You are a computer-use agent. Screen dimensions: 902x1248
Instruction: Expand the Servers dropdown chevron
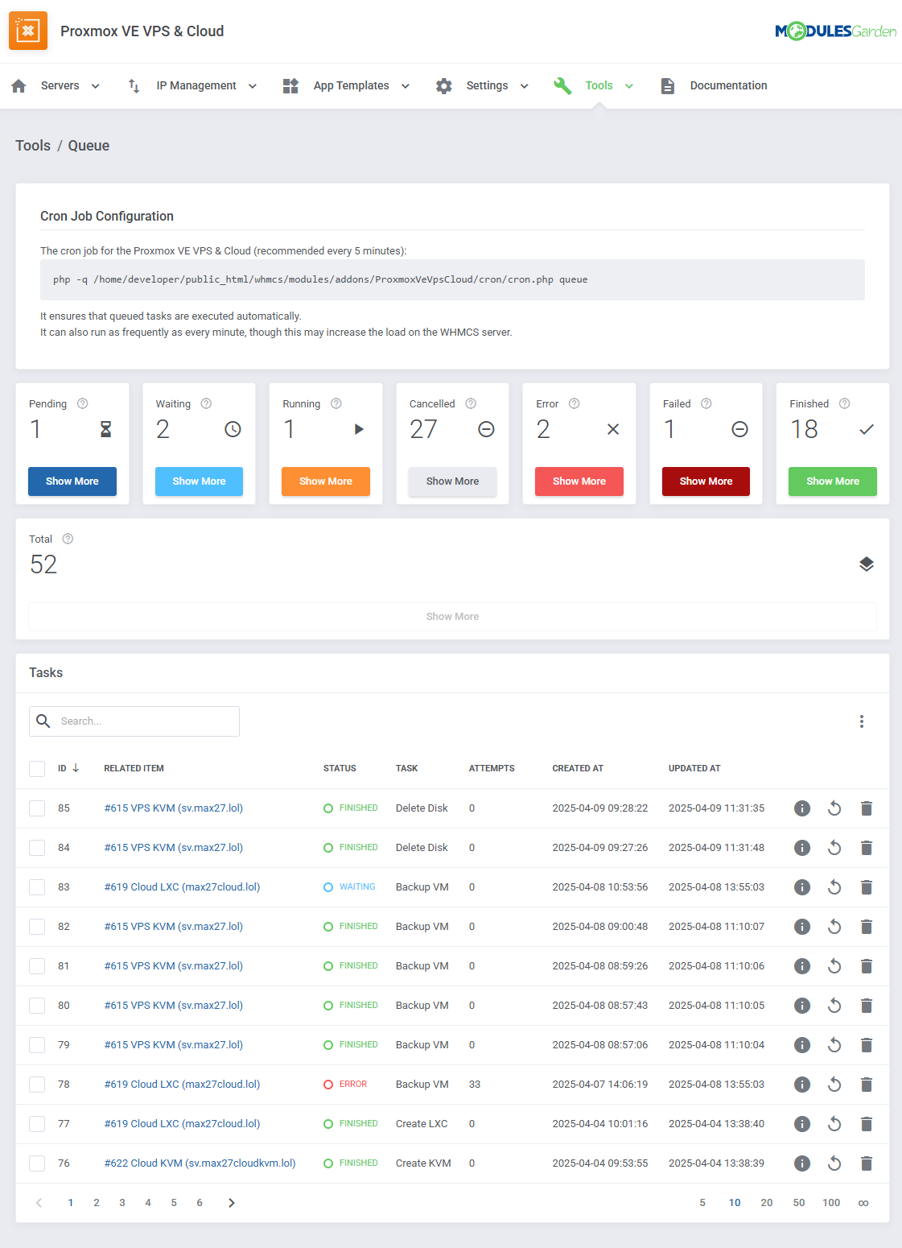[96, 86]
